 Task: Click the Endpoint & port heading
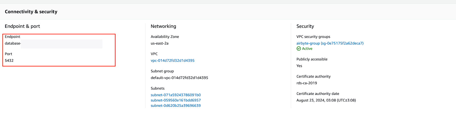coord(22,26)
